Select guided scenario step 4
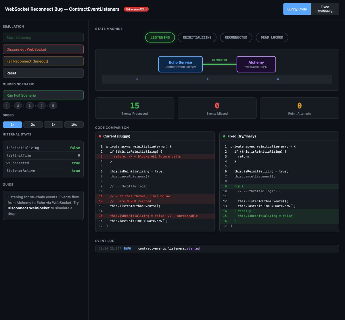Screen dimensions: 345x320 (41, 106)
